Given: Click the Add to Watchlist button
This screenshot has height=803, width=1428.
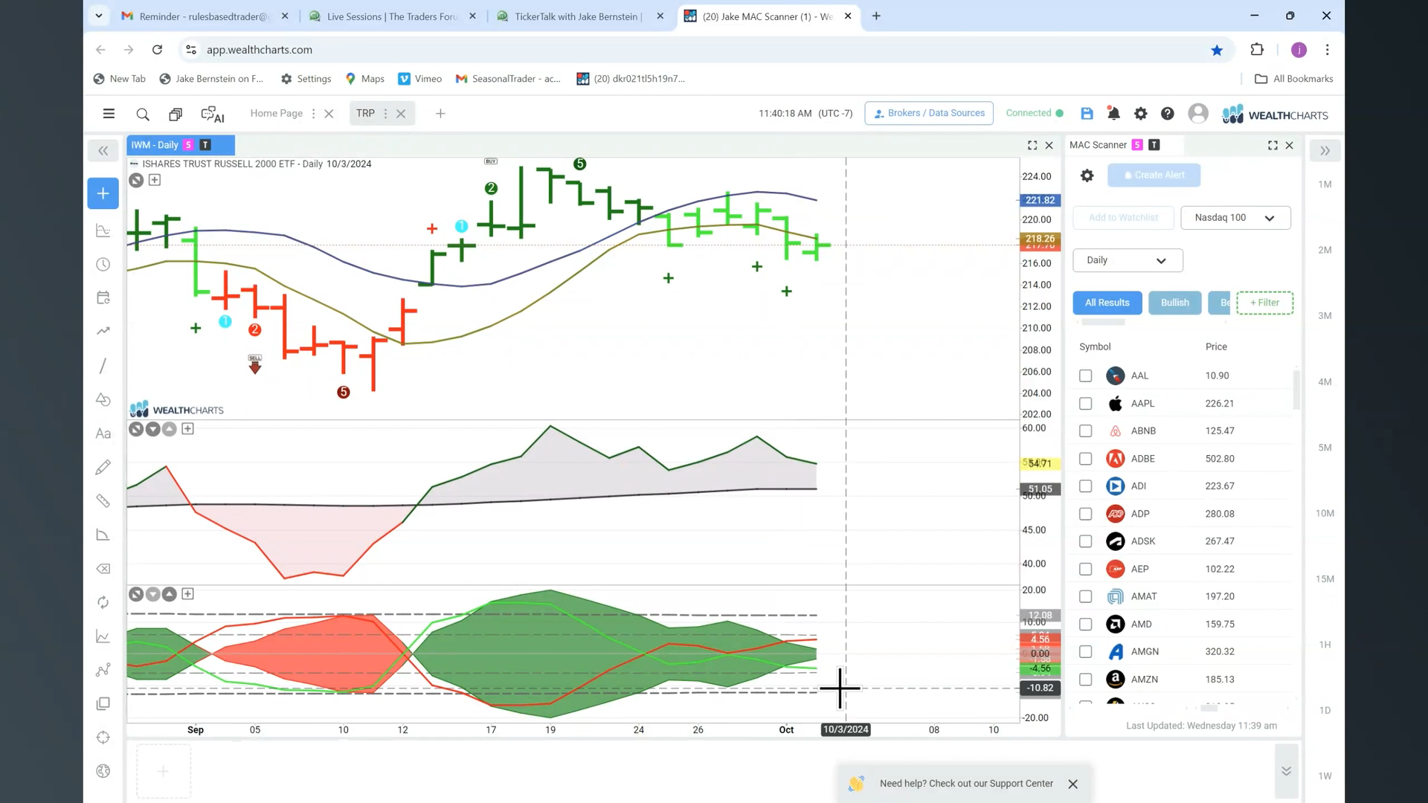Looking at the screenshot, I should click(1123, 218).
